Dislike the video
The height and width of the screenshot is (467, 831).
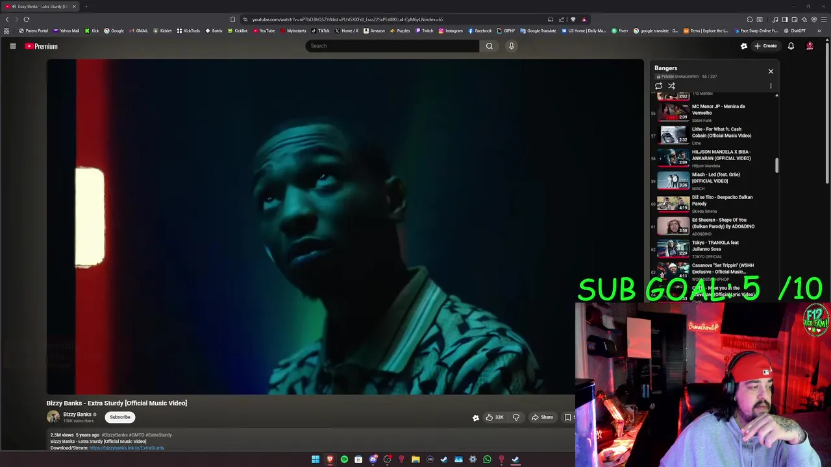(x=516, y=417)
